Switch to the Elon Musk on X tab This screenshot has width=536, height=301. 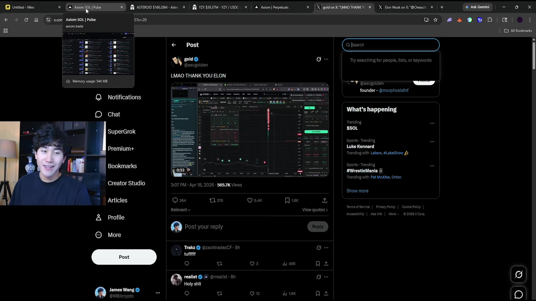point(405,7)
